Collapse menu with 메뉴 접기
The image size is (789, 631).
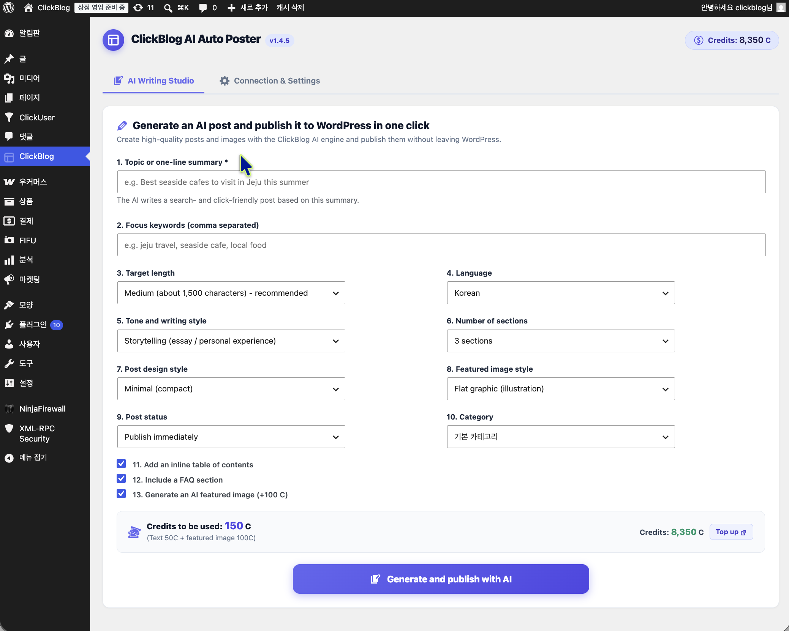click(45, 457)
